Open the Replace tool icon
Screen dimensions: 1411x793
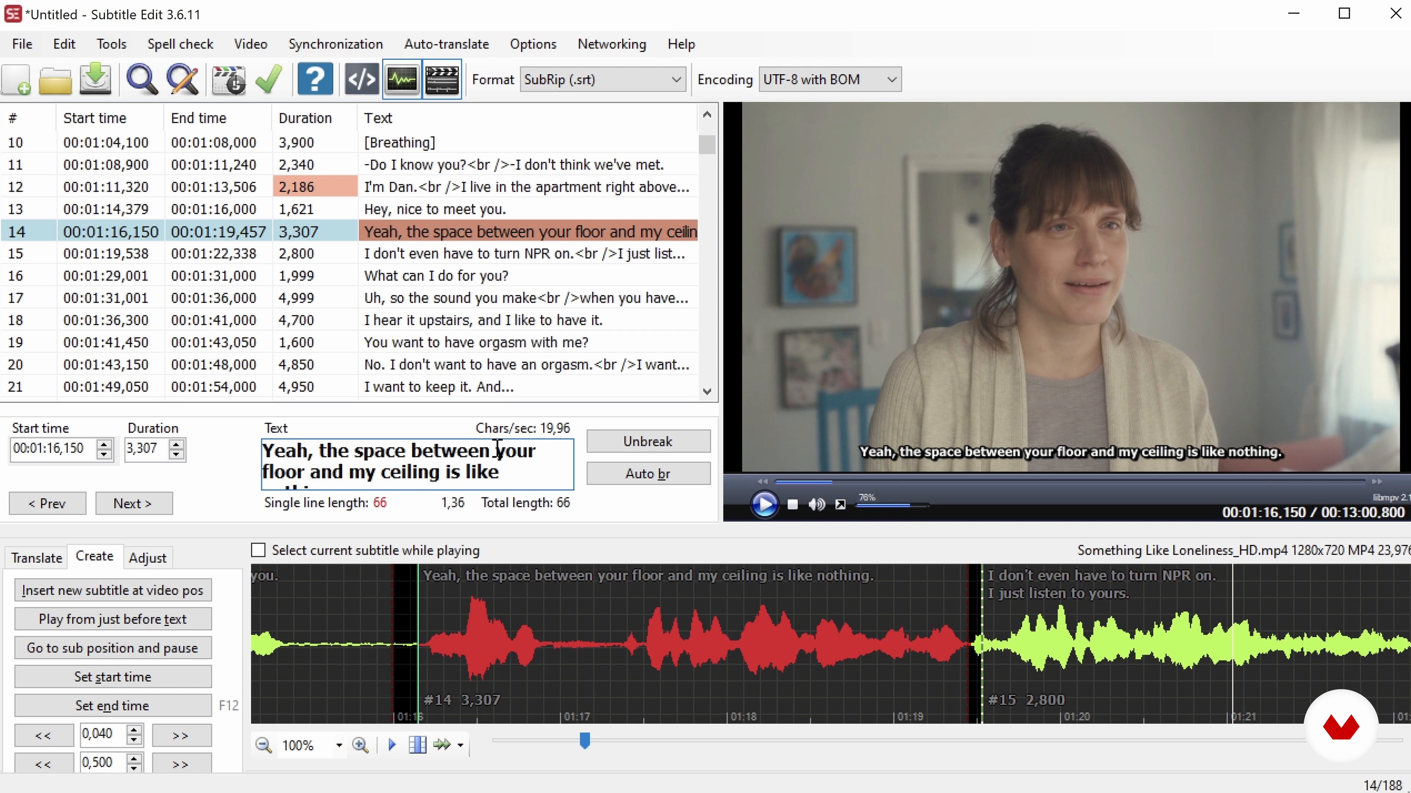pyautogui.click(x=182, y=80)
